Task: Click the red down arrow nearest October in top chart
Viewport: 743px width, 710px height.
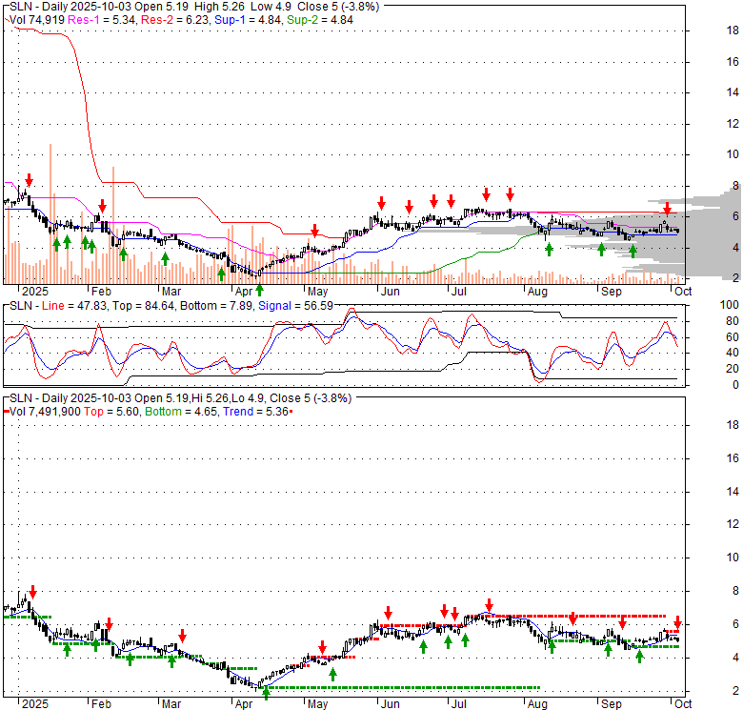Action: tap(667, 209)
